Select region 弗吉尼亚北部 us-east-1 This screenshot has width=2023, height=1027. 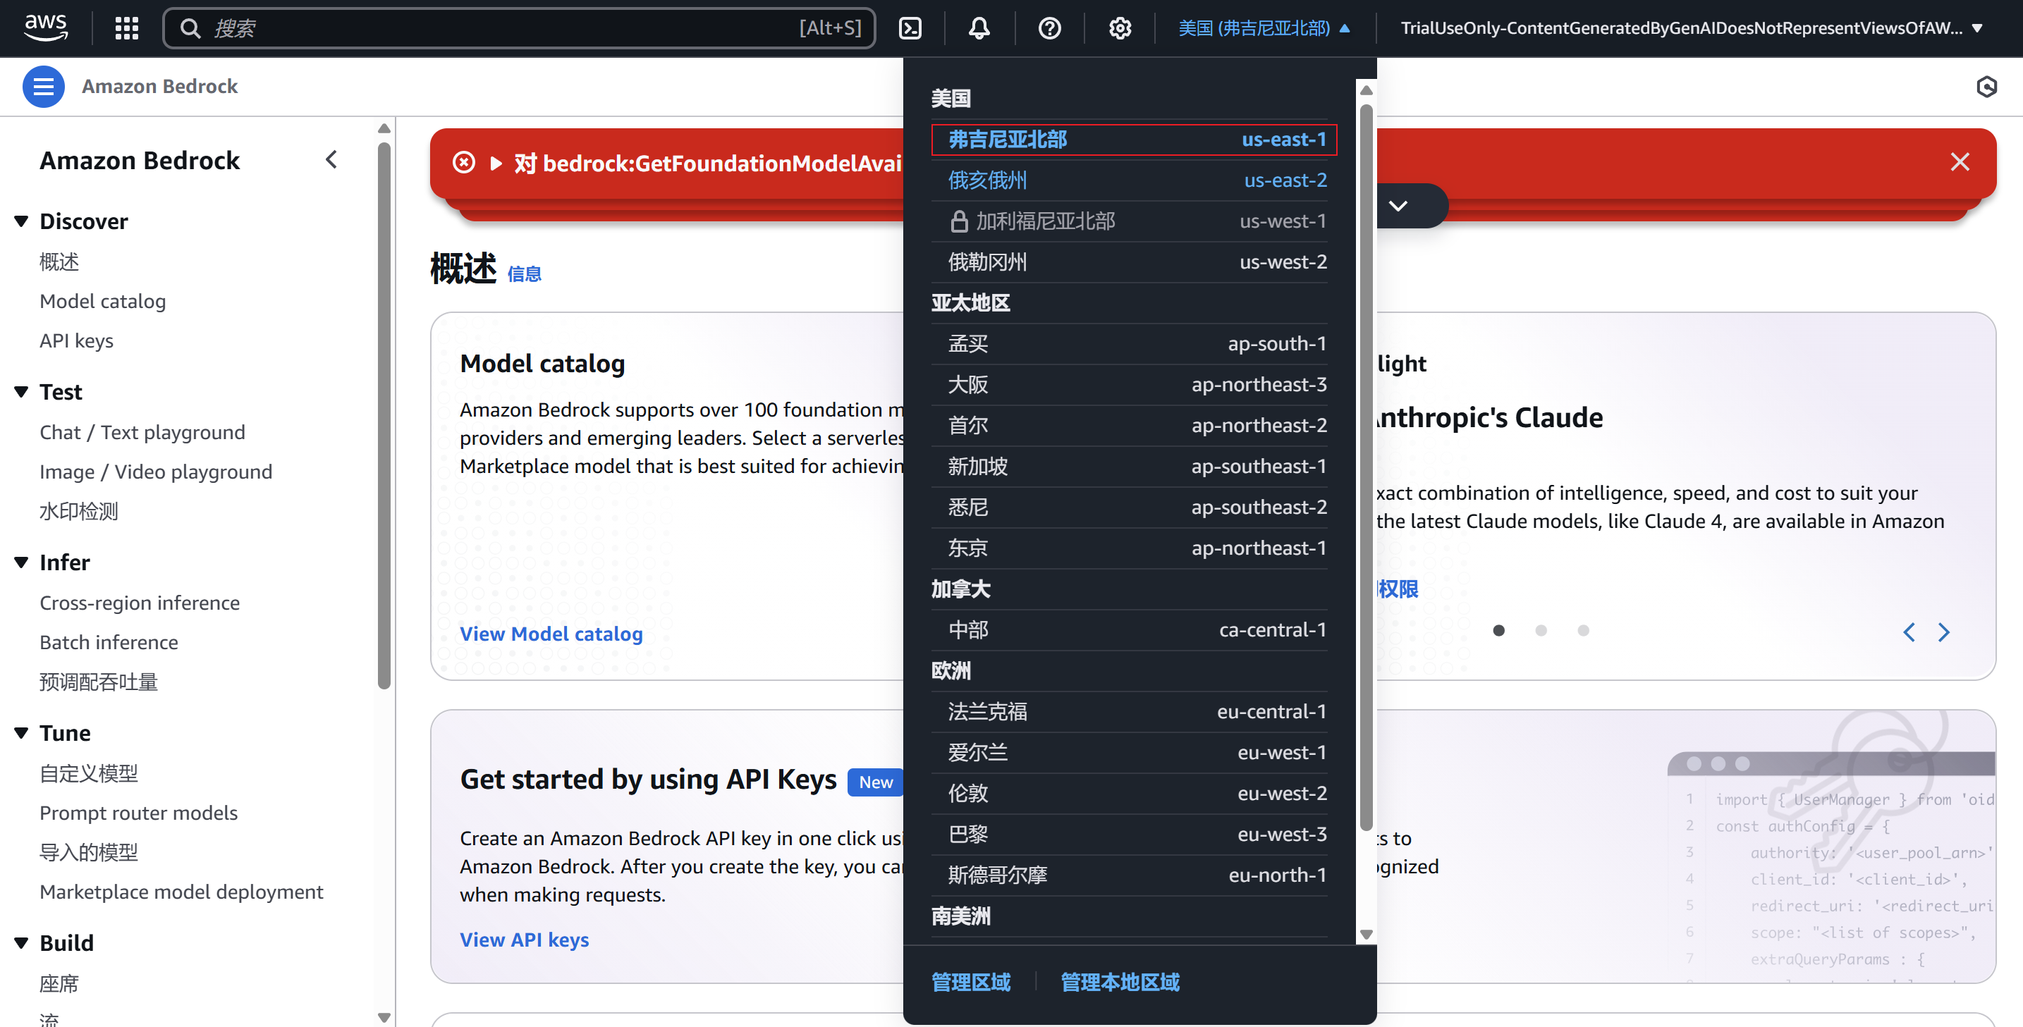1133,140
